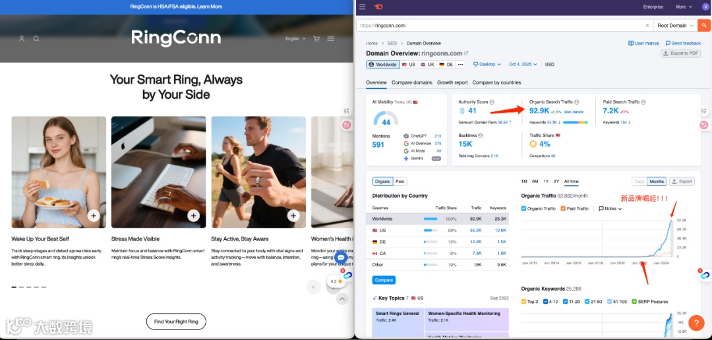Show Paid Search Traffic info icon
This screenshot has height=340, width=712.
tap(643, 102)
